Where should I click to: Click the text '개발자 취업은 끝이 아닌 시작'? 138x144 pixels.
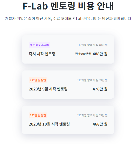point(28,18)
